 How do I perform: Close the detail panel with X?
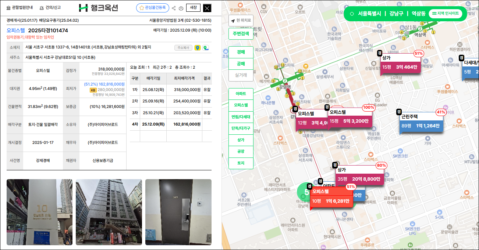[x=207, y=8]
